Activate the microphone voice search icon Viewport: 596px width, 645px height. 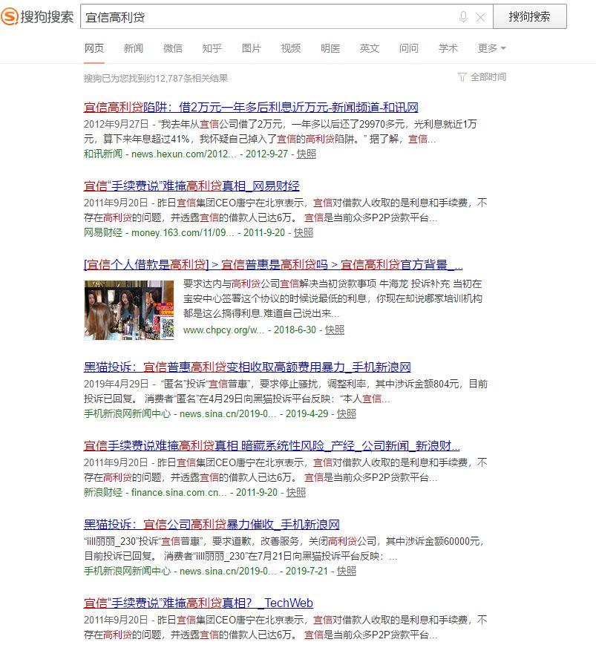[463, 17]
